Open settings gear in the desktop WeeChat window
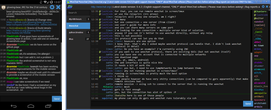Image resolution: width=271 pixels, height=110 pixels. (263, 7)
